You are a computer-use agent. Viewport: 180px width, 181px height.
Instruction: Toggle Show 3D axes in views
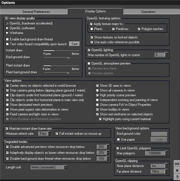[x=98, y=86]
